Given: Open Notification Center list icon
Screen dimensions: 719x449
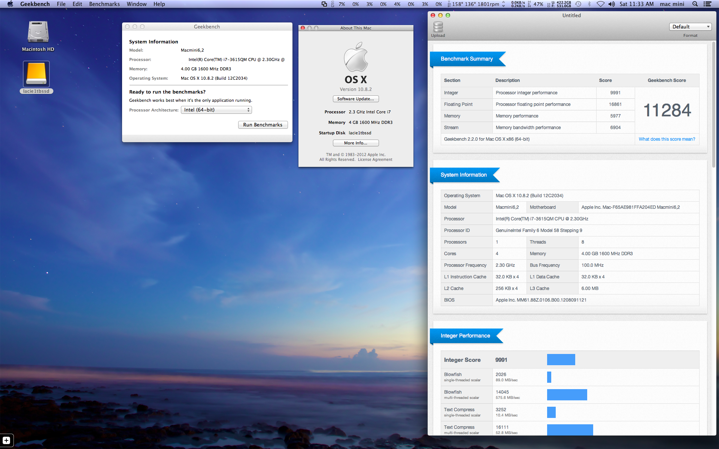Looking at the screenshot, I should 707,4.
